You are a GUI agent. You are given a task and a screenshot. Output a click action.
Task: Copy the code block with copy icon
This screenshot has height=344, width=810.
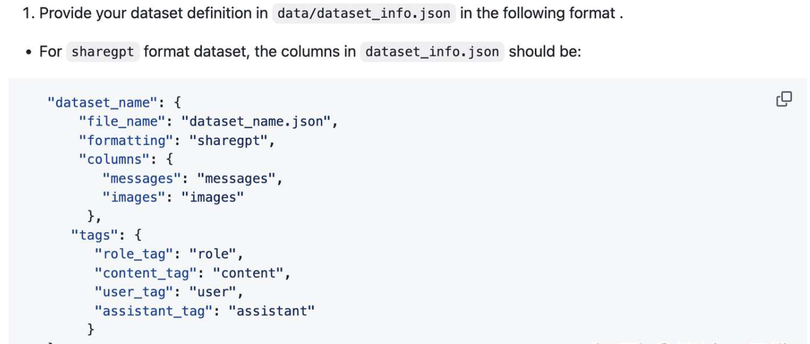tap(784, 99)
